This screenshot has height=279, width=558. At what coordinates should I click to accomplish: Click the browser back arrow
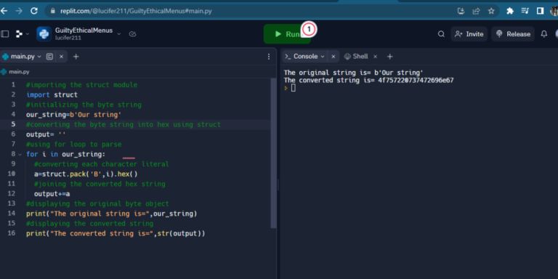pyautogui.click(x=4, y=11)
